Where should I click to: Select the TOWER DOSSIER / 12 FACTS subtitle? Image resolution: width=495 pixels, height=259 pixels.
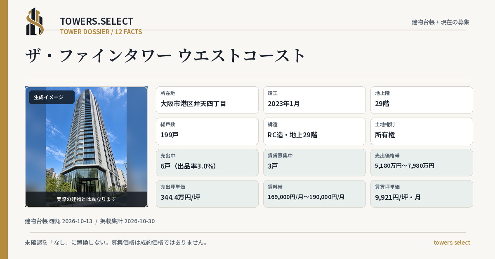tap(101, 32)
